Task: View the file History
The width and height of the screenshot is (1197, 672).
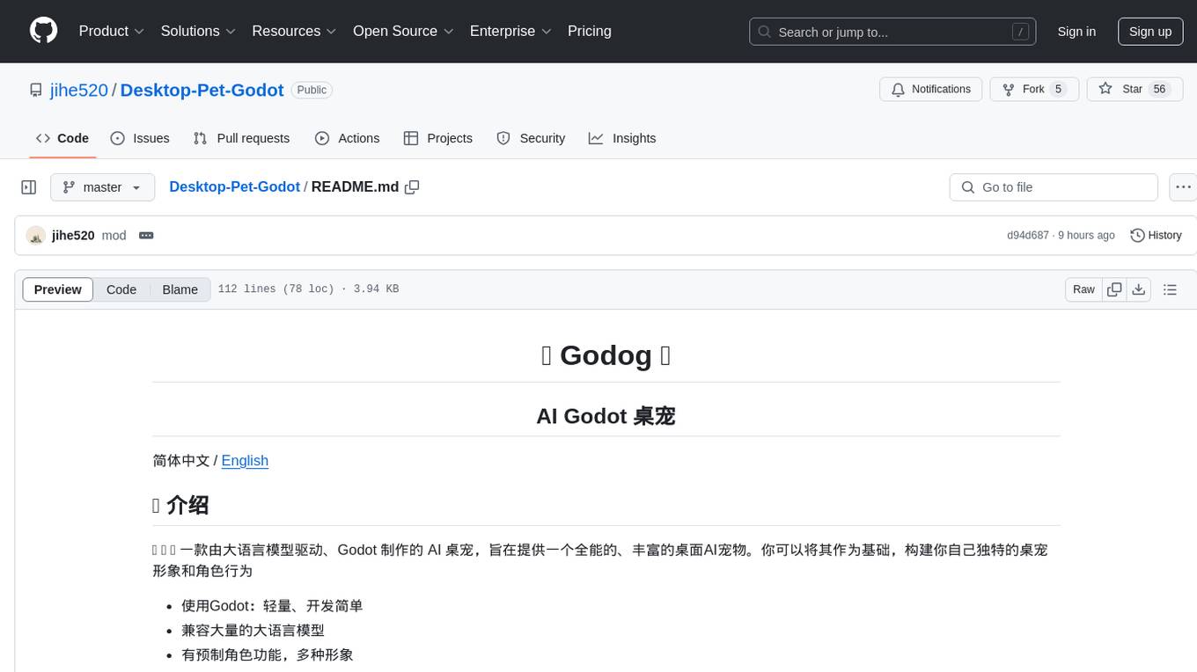Action: tap(1156, 236)
